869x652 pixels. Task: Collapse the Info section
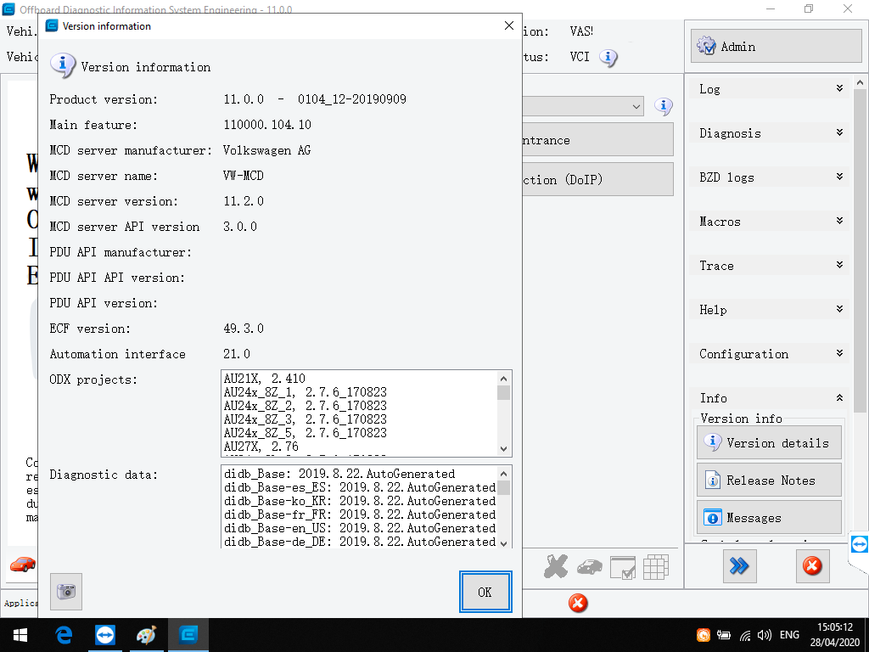click(x=769, y=398)
